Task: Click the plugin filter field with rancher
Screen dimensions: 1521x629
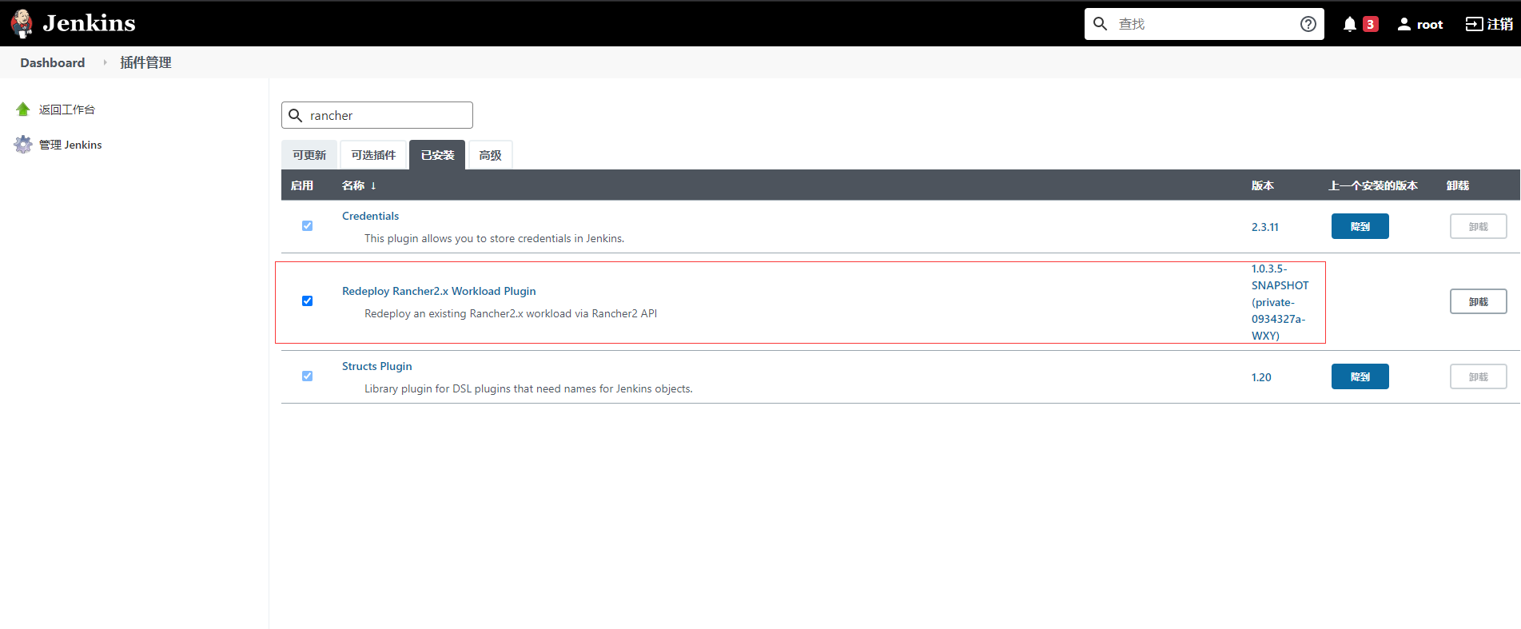Action: [377, 115]
